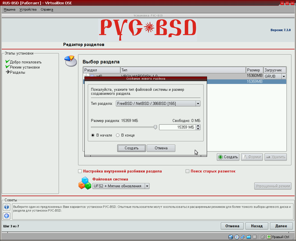
Task: Click the hard disk activity indicator icon
Action: (231, 237)
